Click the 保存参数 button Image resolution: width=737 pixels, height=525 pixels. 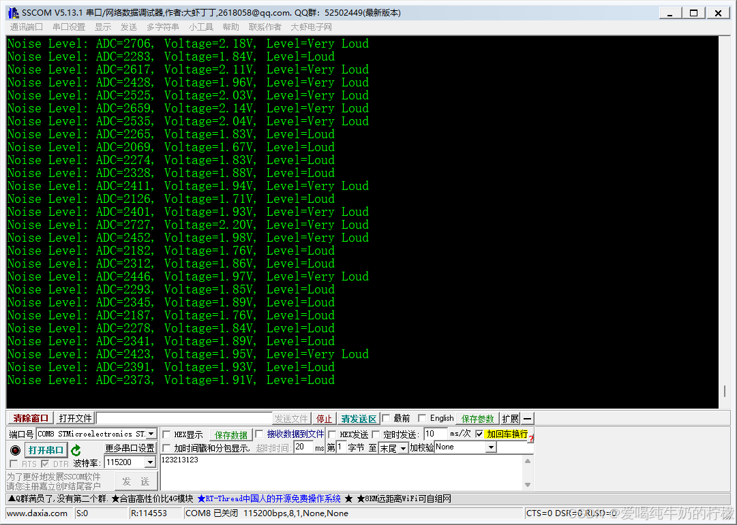tap(477, 418)
